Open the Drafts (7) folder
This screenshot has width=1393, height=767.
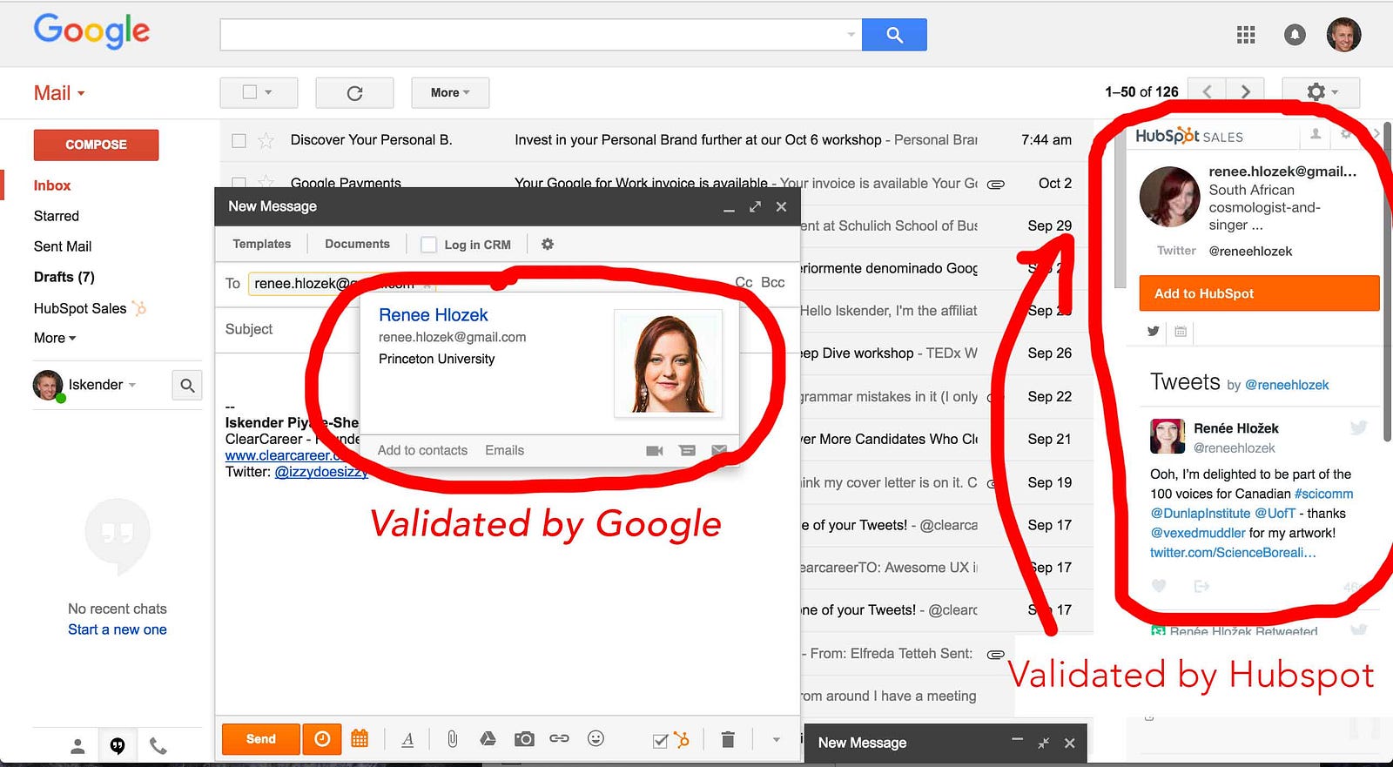(64, 277)
